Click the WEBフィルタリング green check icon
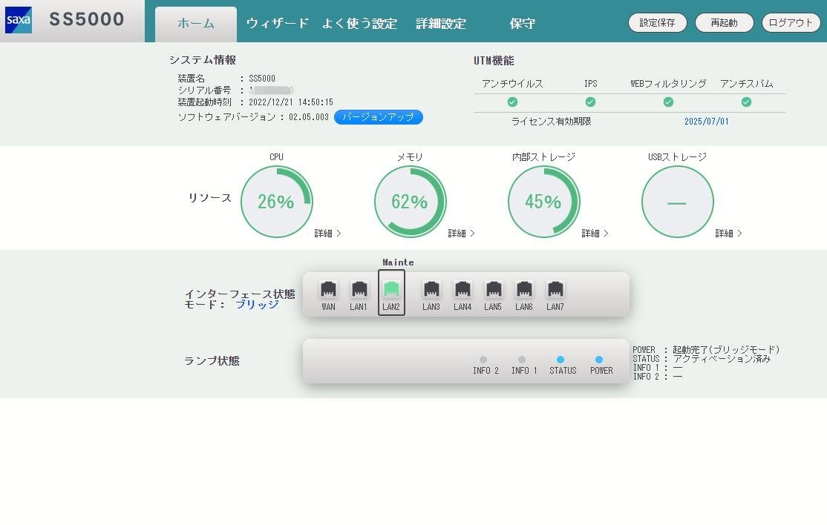Image resolution: width=827 pixels, height=525 pixels. (668, 102)
